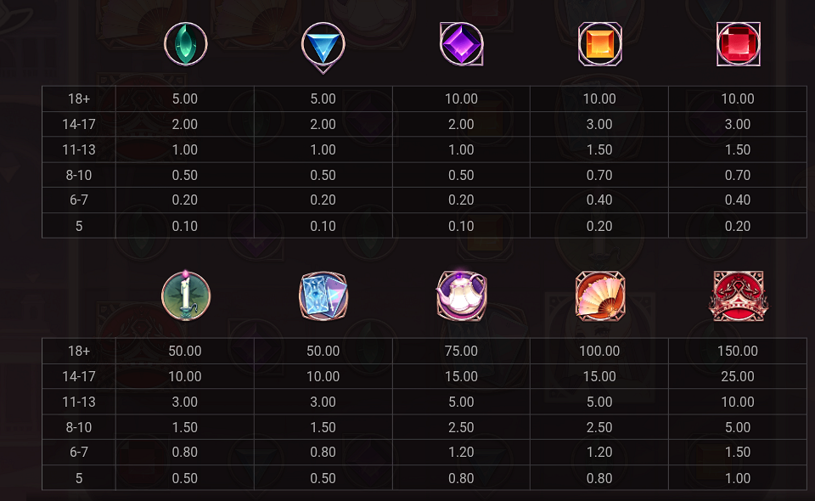Select the 8-10 row label in the lower table
This screenshot has height=501, width=815.
click(x=79, y=427)
